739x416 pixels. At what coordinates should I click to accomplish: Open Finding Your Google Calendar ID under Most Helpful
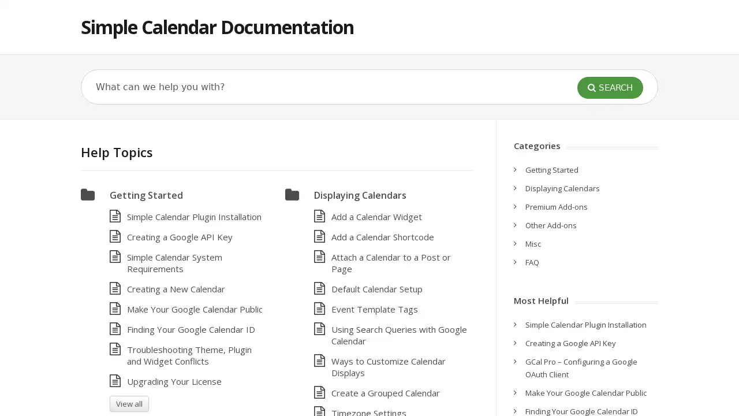pyautogui.click(x=581, y=411)
